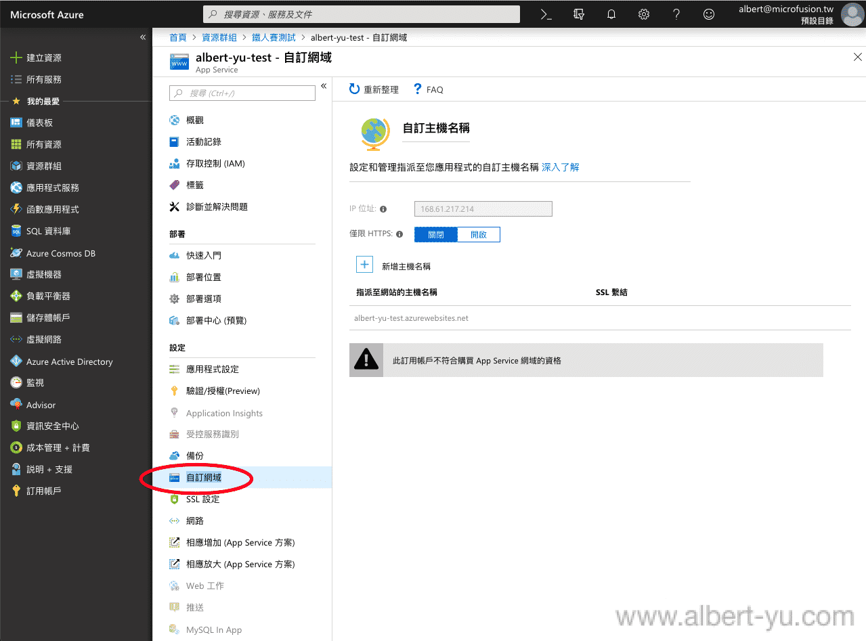Click the resource menu search box
The height and width of the screenshot is (641, 866).
click(x=242, y=93)
